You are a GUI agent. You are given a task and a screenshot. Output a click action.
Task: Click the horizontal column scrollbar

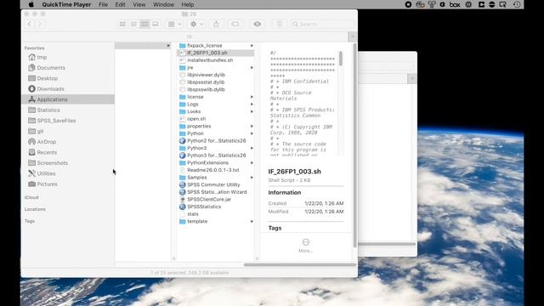point(300,264)
